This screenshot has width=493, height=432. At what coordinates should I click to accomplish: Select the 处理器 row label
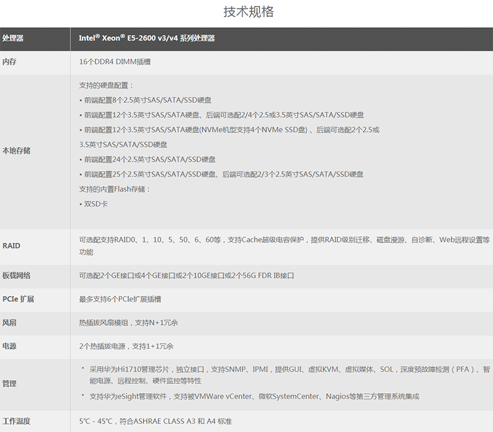[x=13, y=38]
